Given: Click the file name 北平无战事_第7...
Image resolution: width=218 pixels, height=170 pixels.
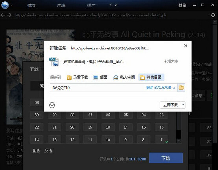Looking at the screenshot, I should click(93, 61).
